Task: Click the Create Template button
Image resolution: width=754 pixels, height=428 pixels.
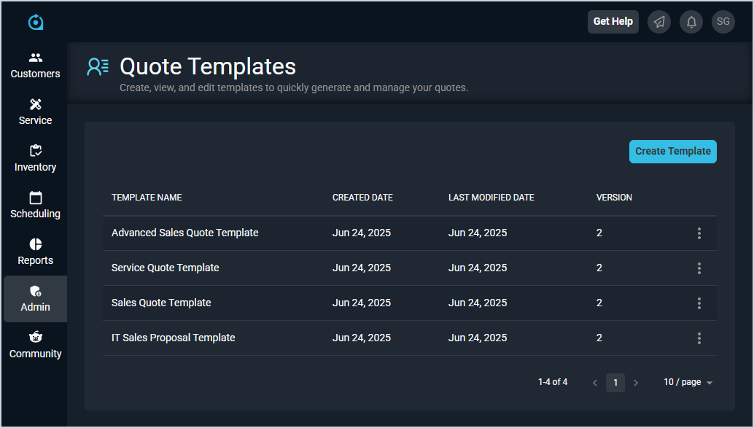Action: coord(672,152)
